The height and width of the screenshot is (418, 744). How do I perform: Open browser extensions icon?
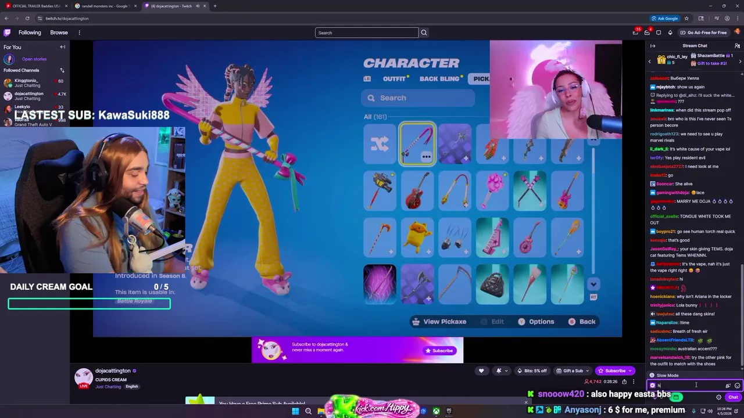coord(701,19)
